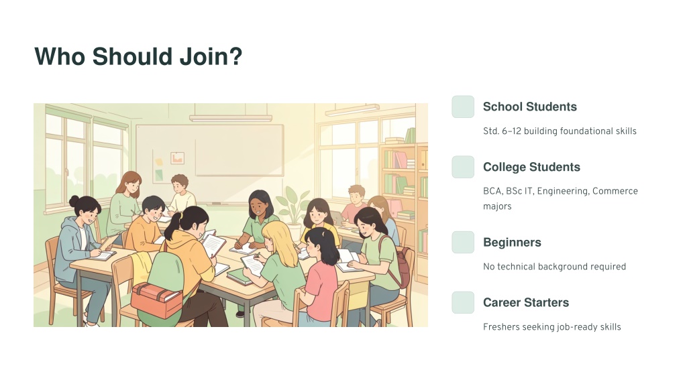Click the orange bag on the chair

156,300
